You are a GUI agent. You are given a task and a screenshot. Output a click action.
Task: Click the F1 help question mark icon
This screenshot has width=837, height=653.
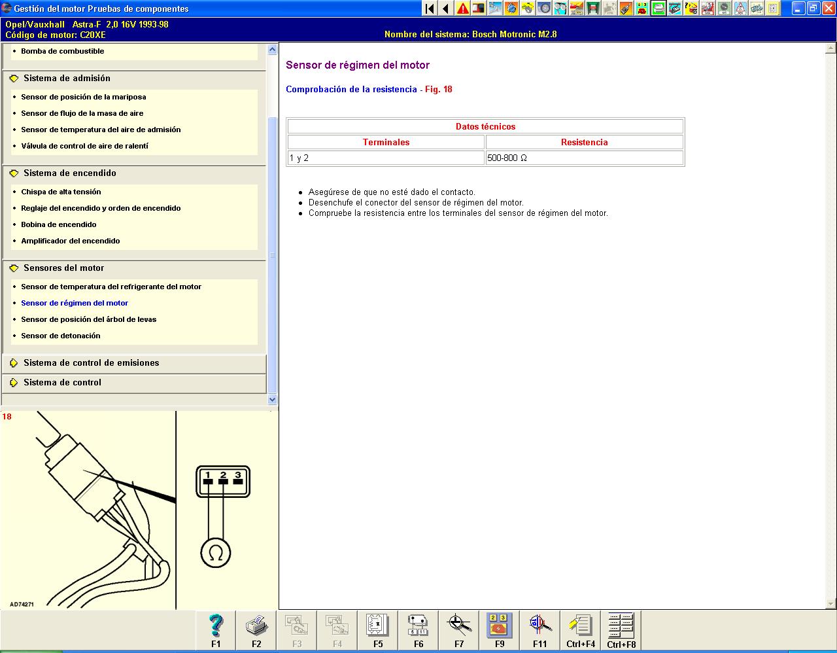click(x=216, y=629)
